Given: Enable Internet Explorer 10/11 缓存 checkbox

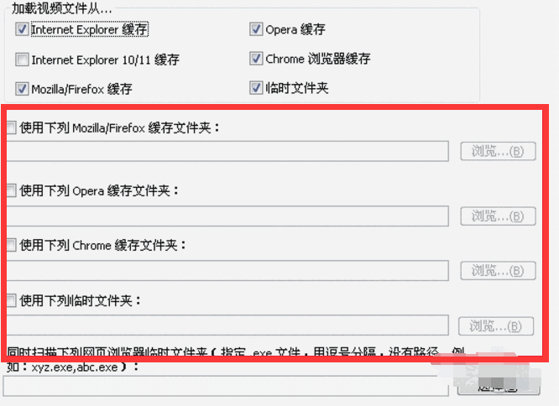Looking at the screenshot, I should click(22, 60).
